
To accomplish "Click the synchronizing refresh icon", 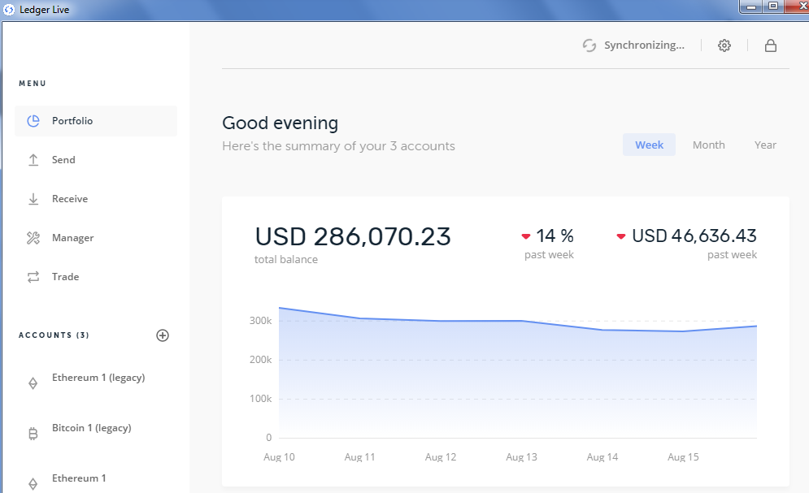I will pos(589,45).
